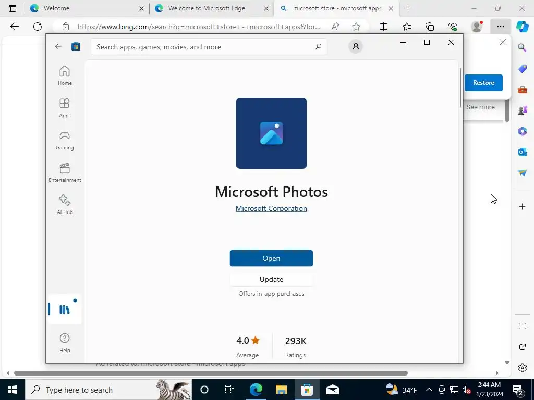This screenshot has height=400, width=534.
Task: Open Edge profile avatar
Action: pyautogui.click(x=477, y=27)
